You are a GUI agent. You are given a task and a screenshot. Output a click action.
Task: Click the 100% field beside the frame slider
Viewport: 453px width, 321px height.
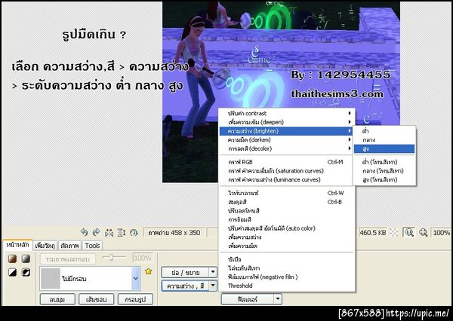click(143, 258)
